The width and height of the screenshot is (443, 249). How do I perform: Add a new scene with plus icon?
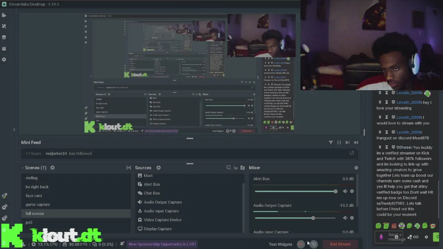point(53,168)
